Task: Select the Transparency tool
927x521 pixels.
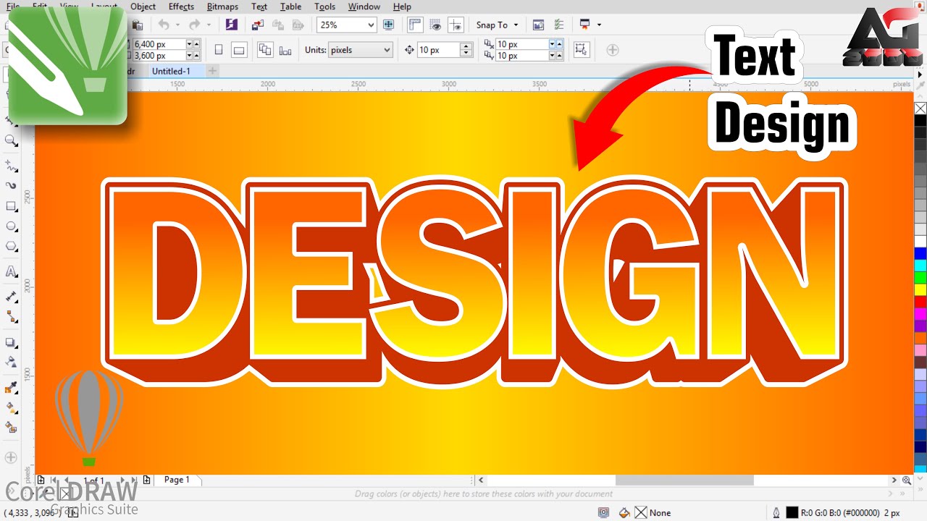Action: tap(12, 363)
